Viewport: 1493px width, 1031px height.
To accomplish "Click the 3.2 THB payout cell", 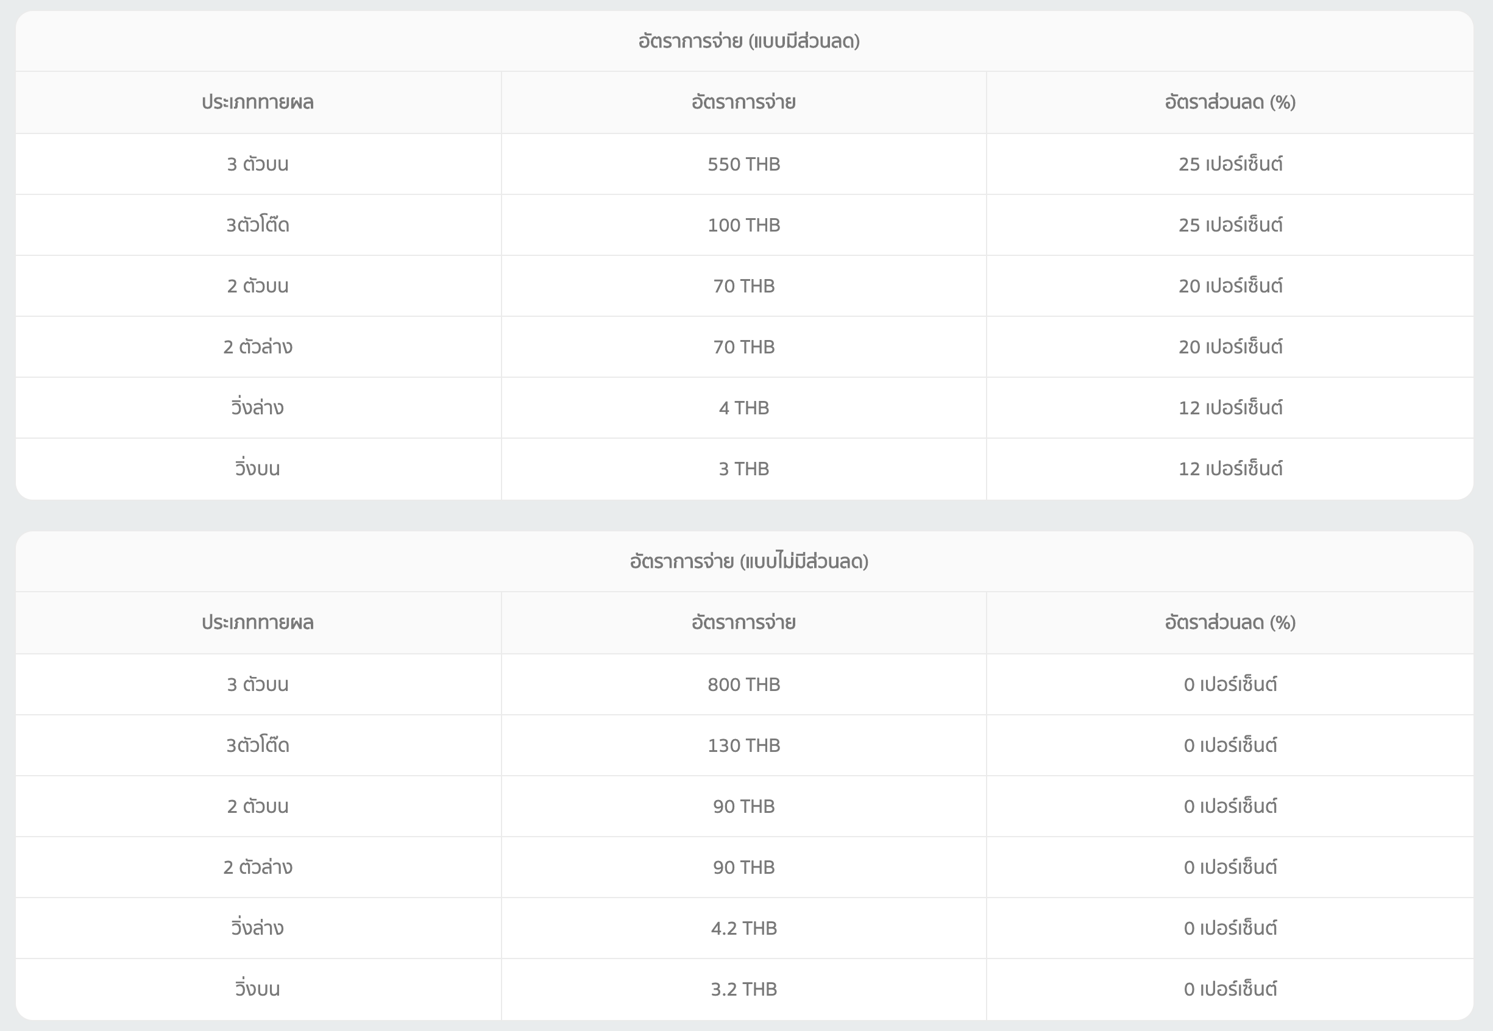I will click(x=743, y=988).
